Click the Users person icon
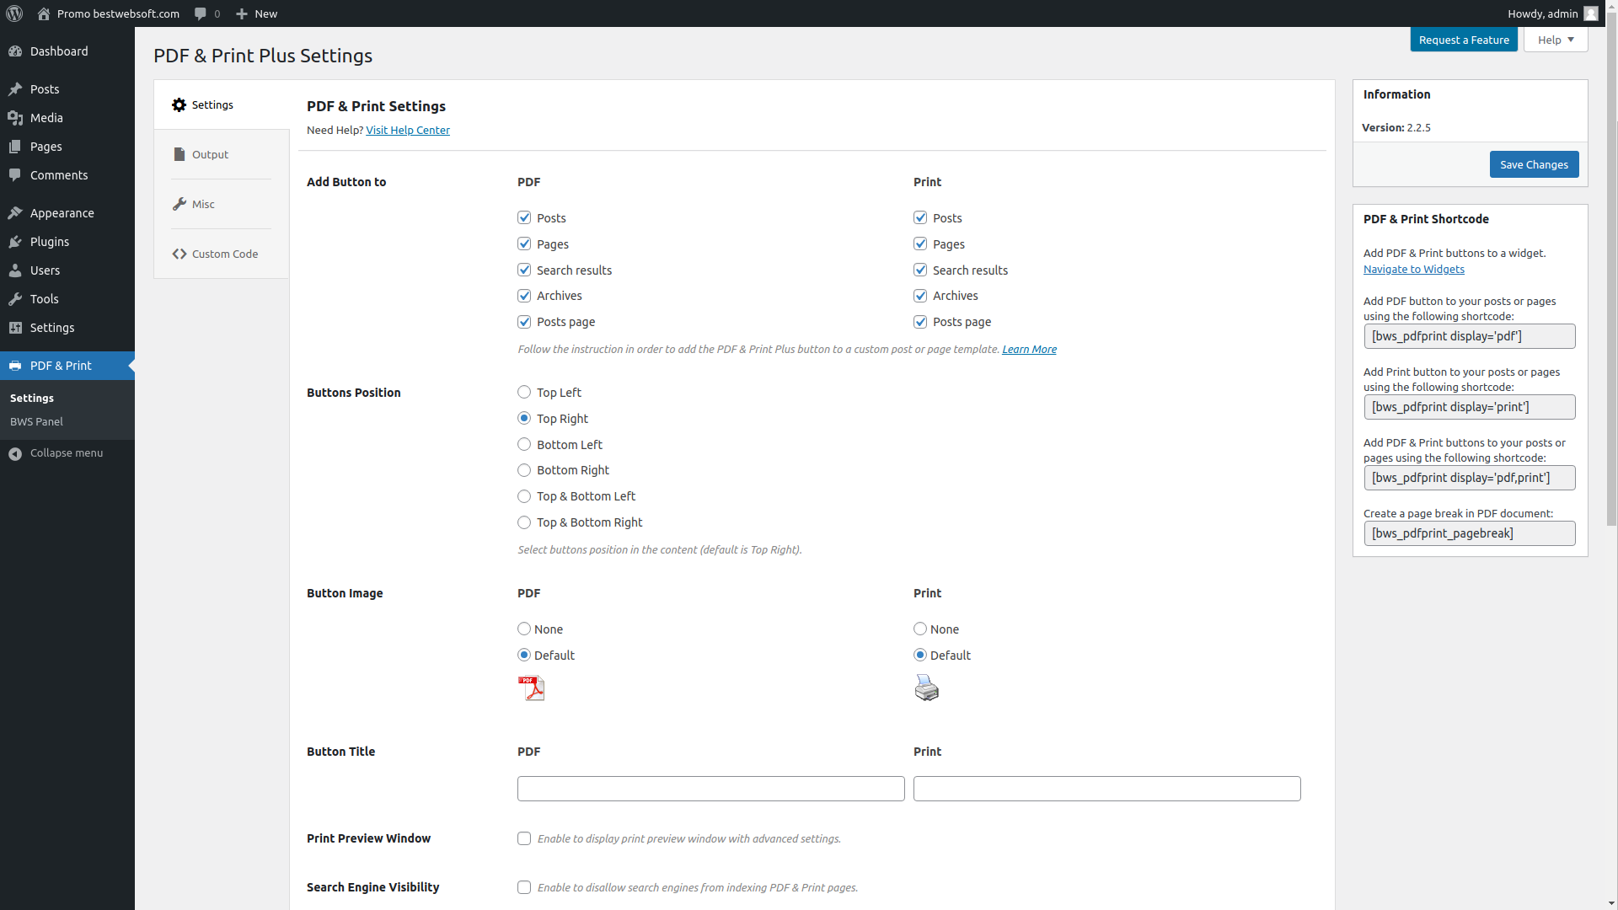 click(15, 270)
